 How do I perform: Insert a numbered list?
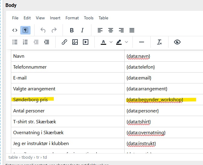point(25,42)
